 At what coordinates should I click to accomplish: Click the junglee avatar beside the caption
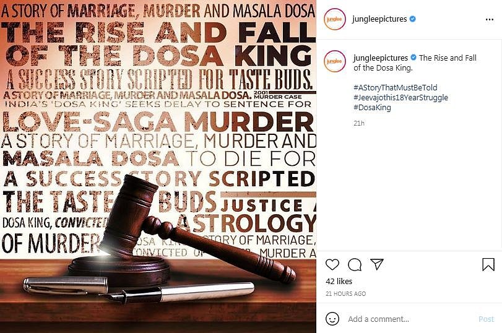[334, 62]
